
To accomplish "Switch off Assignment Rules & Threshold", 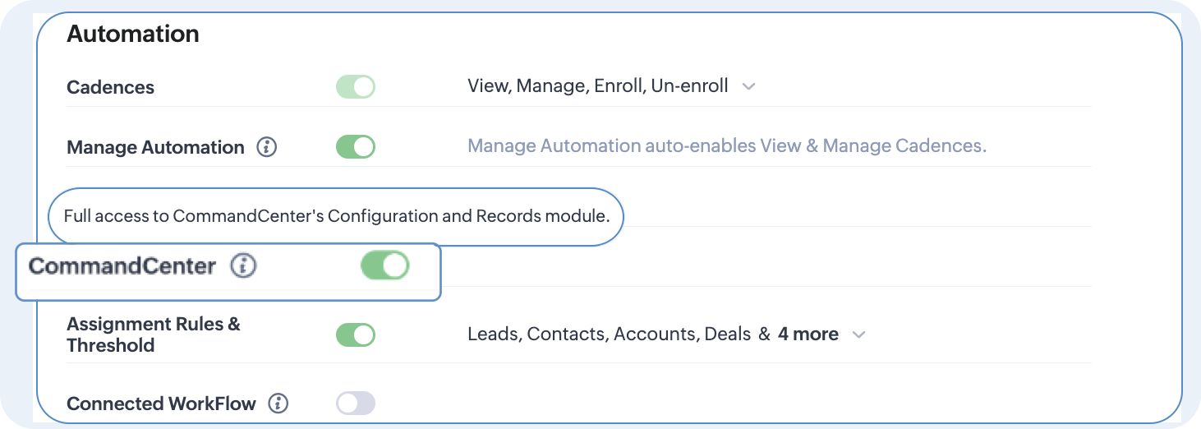I will pos(356,334).
